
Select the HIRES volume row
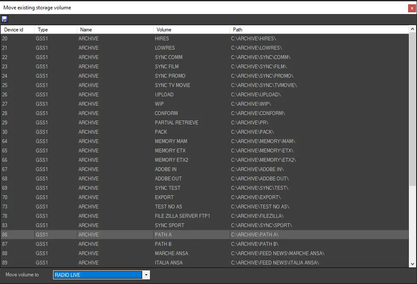tap(162, 39)
